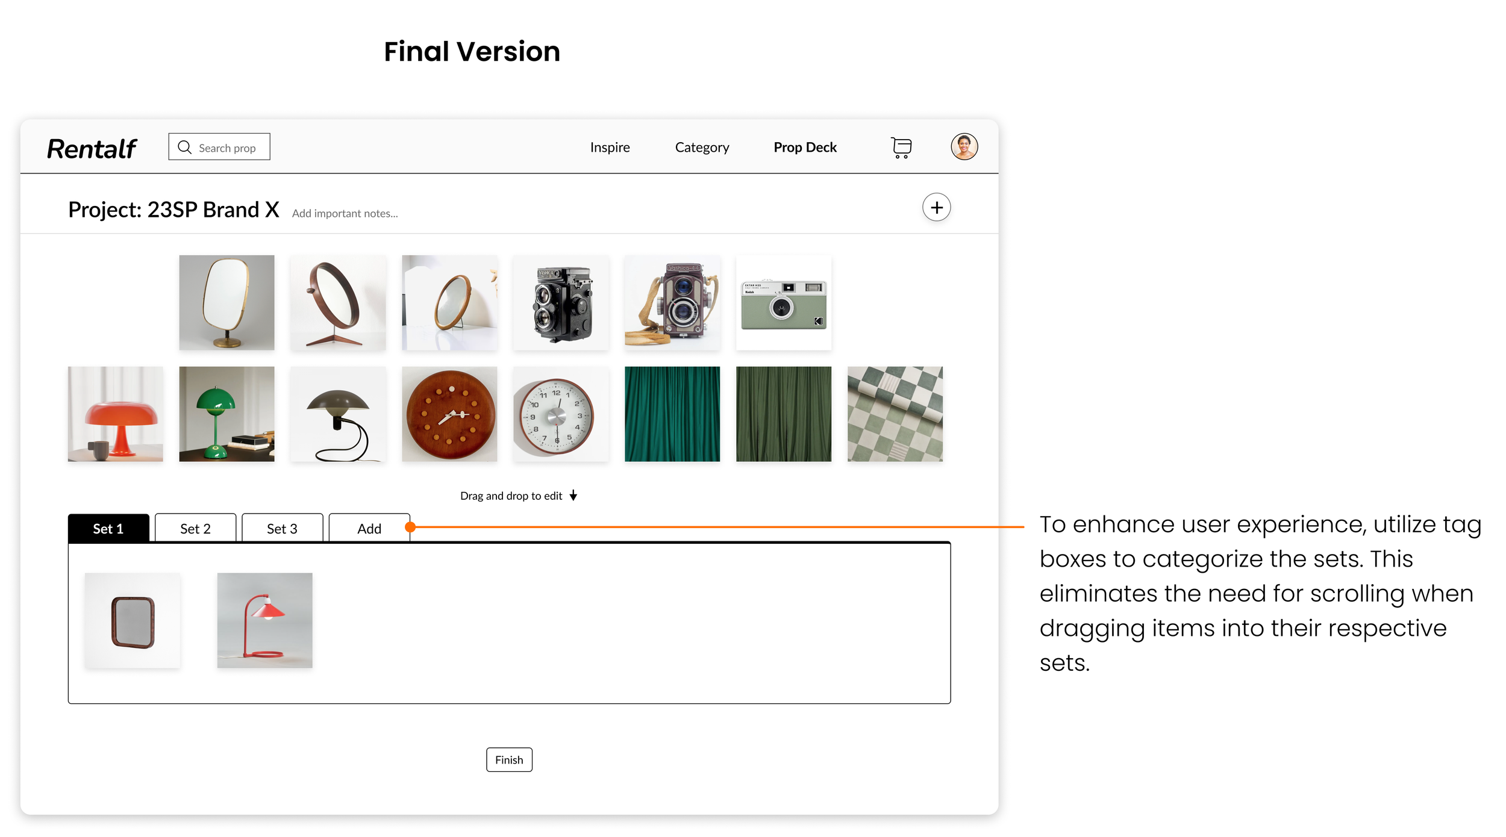
Task: Switch to the Set 2 tab
Action: (x=195, y=528)
